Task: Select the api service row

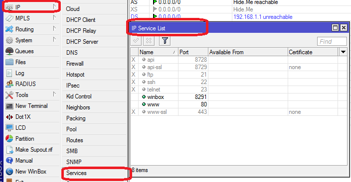Action: click(x=239, y=60)
